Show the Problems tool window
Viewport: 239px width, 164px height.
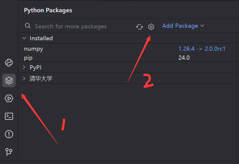tap(9, 134)
